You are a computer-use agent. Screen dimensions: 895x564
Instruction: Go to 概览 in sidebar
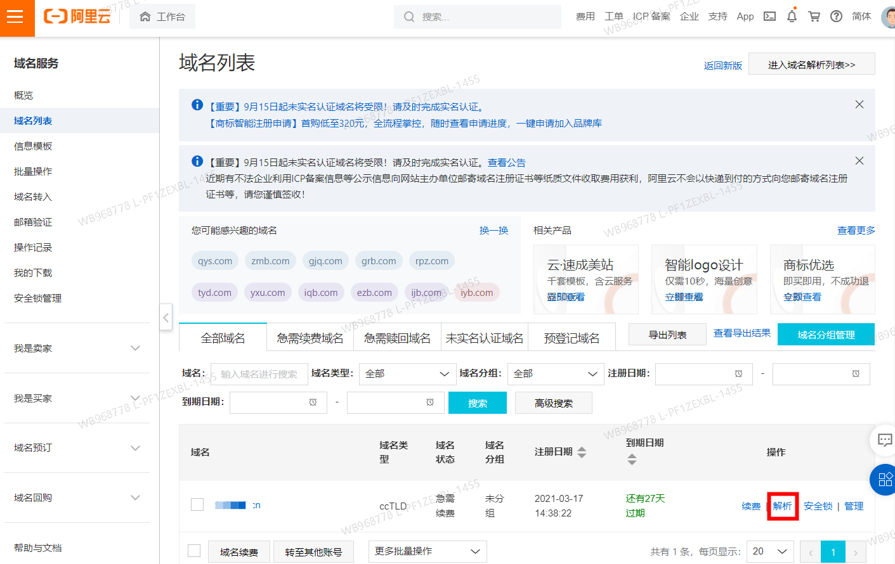point(23,95)
